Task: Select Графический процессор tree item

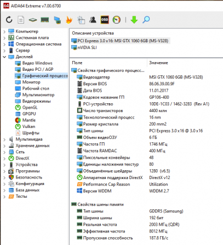Action: point(42,76)
